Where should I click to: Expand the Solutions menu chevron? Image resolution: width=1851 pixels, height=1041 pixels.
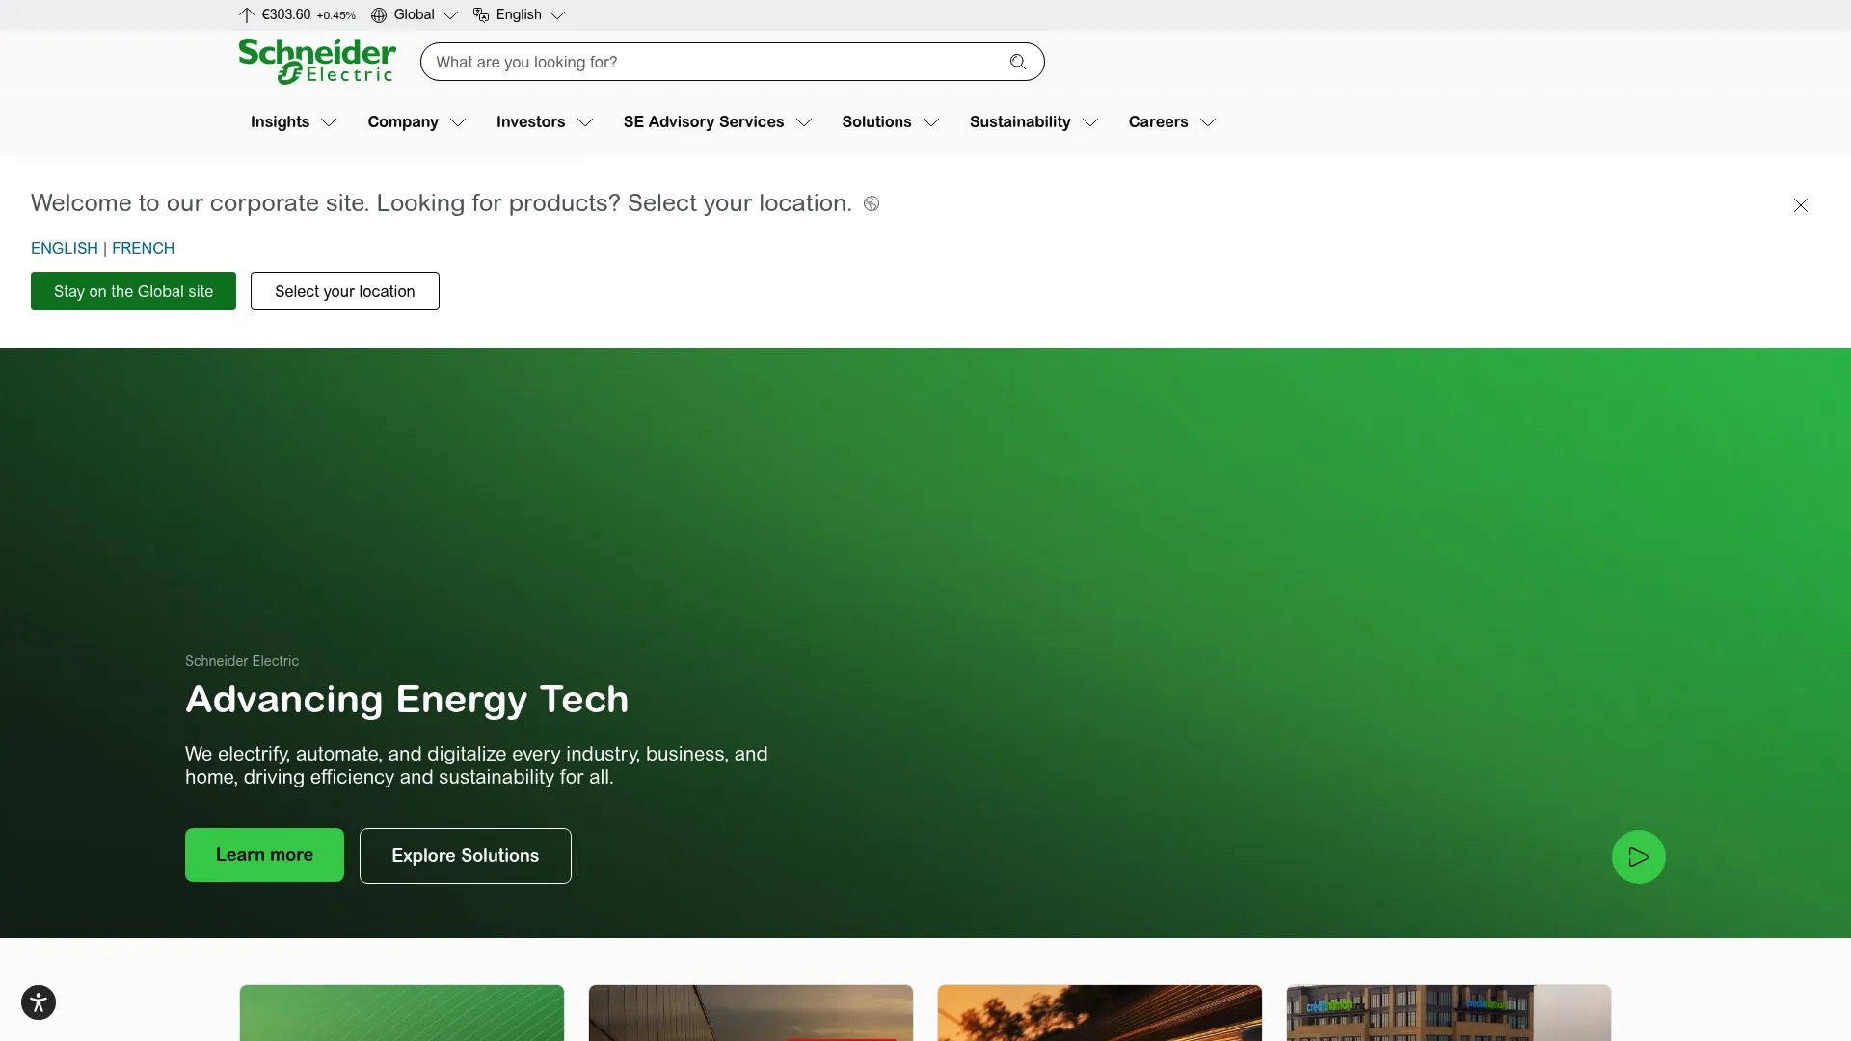click(931, 122)
